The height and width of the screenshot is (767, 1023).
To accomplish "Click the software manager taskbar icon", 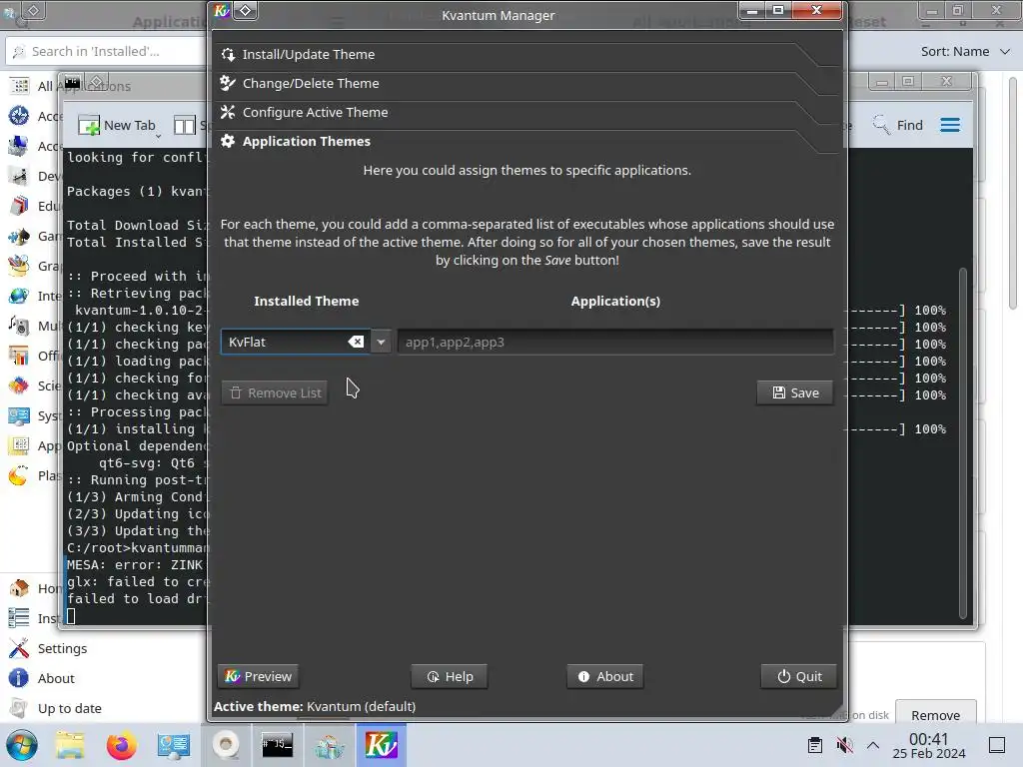I will [330, 745].
